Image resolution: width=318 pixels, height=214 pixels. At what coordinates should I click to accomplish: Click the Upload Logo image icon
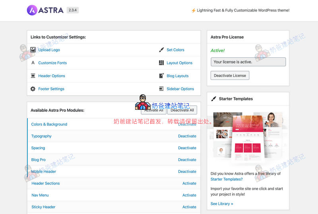coord(33,50)
